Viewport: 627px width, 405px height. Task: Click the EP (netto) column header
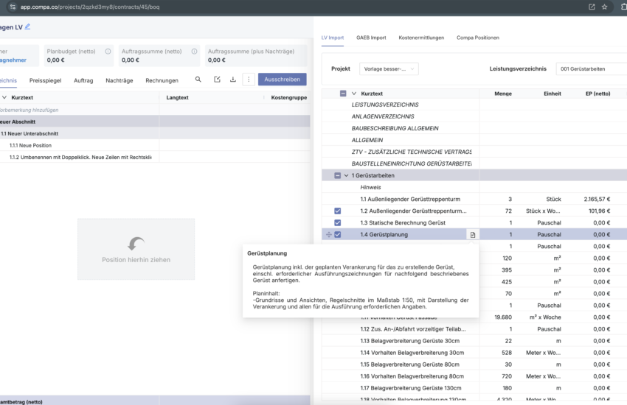(597, 94)
